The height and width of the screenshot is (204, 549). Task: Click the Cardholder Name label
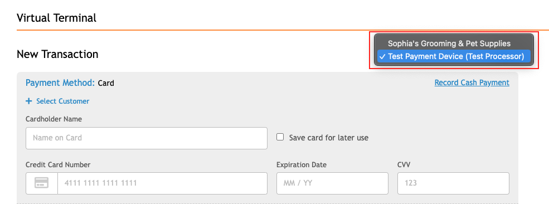pos(54,119)
